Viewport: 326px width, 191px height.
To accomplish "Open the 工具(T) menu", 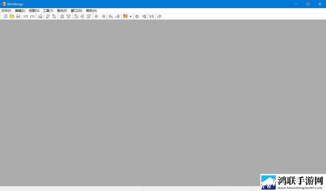I will 48,11.
